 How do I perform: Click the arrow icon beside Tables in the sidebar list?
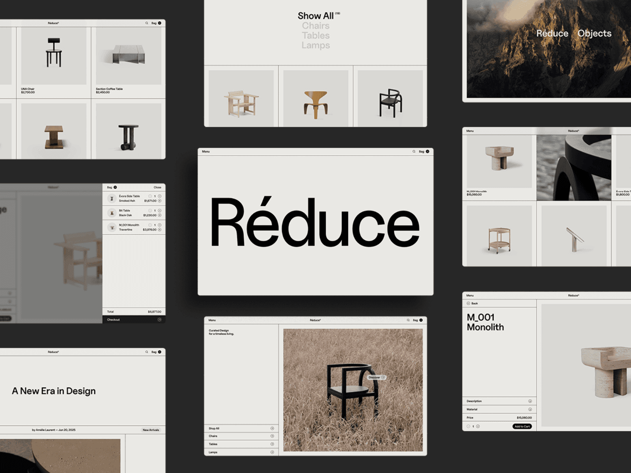click(x=272, y=444)
